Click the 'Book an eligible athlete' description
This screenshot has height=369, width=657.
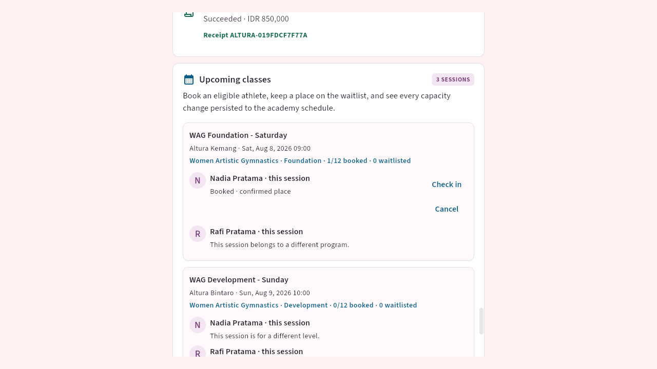pos(317,102)
